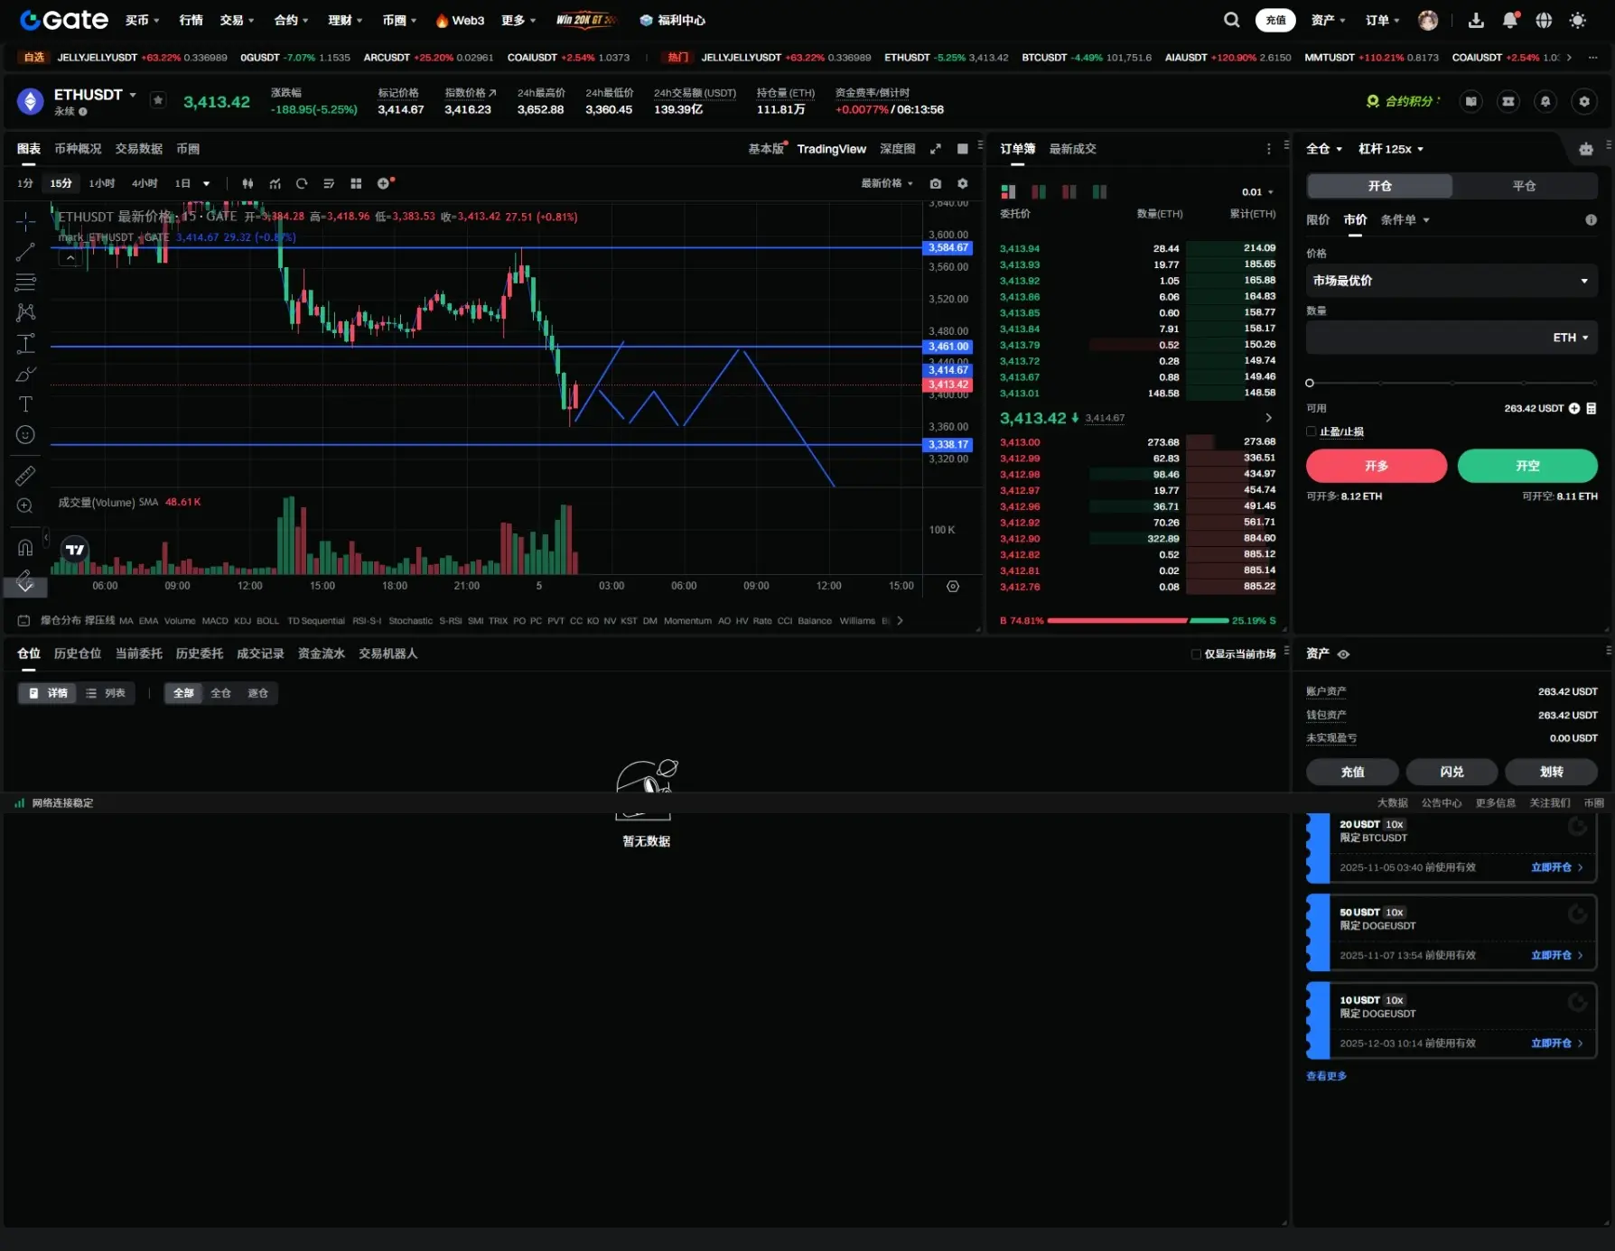Expand the 条件单 order type dropdown
The height and width of the screenshot is (1251, 1615).
point(1405,219)
